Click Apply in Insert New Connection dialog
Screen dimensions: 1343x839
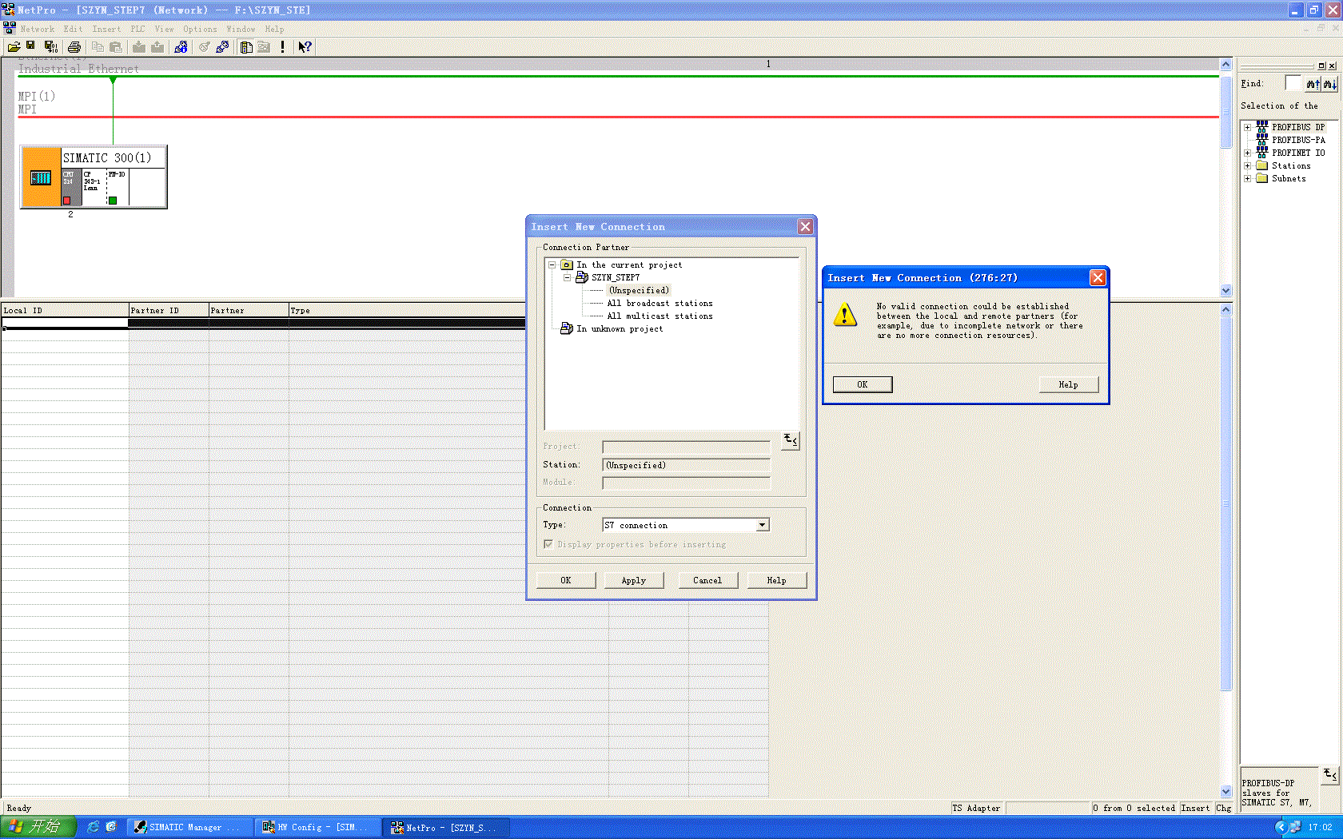pyautogui.click(x=634, y=580)
